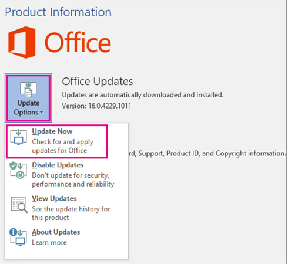Click the Update Now monitor download icon
The width and height of the screenshot is (288, 264).
(x=18, y=137)
